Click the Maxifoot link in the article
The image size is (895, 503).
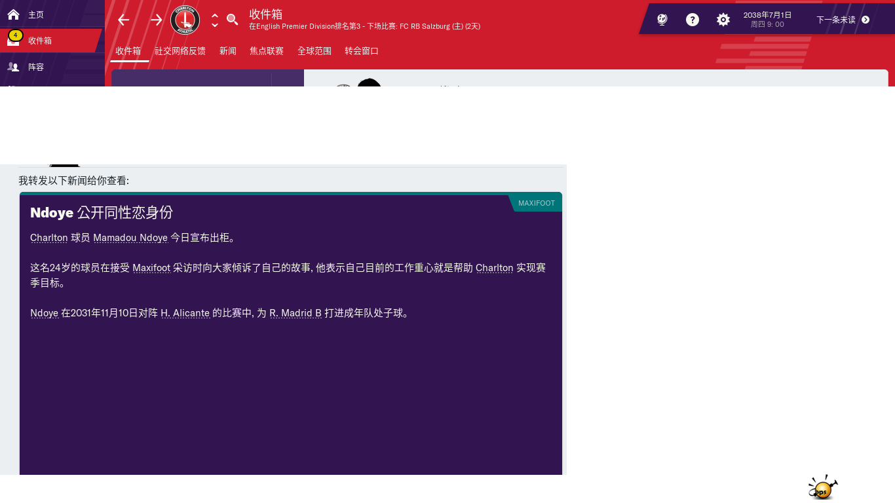151,268
